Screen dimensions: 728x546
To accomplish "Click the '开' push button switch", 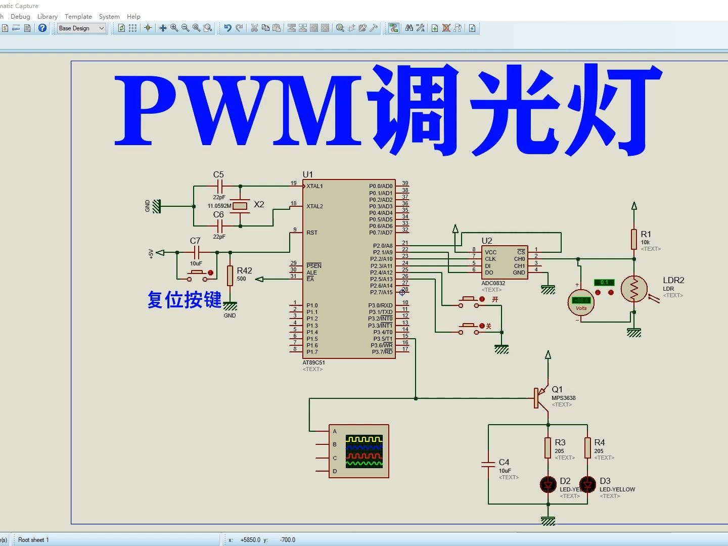I will (469, 302).
